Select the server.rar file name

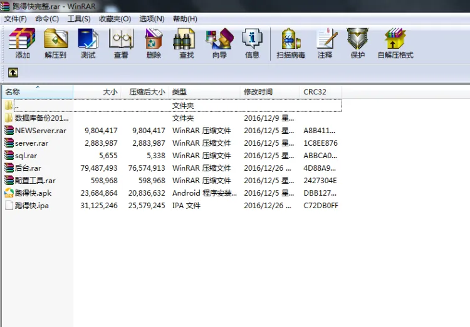pos(31,143)
